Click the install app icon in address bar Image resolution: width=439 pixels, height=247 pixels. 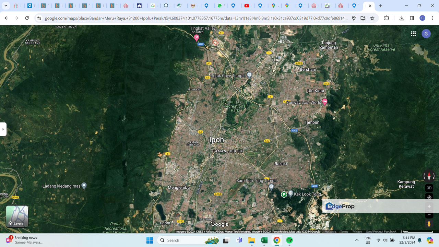363,18
